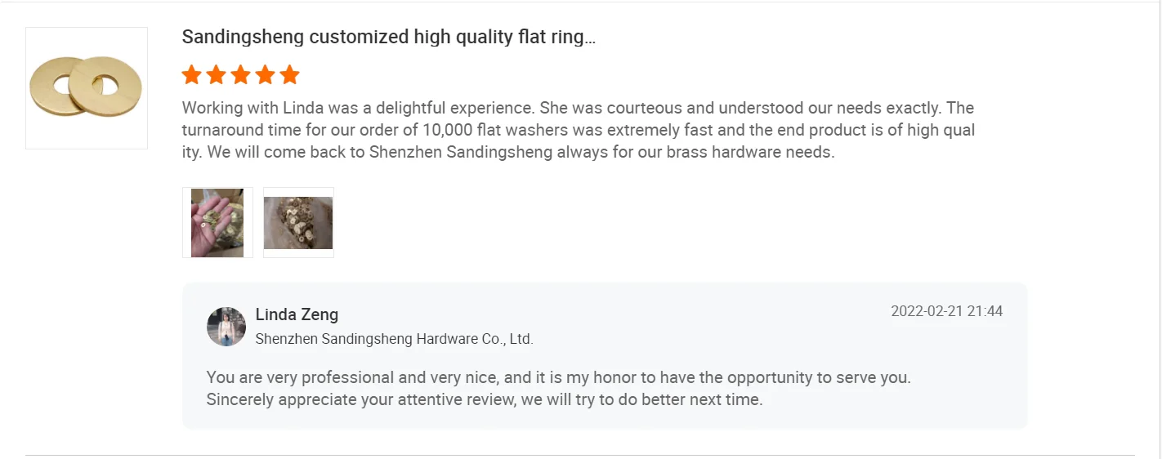
Task: Click the supplier reply message text
Action: point(558,389)
